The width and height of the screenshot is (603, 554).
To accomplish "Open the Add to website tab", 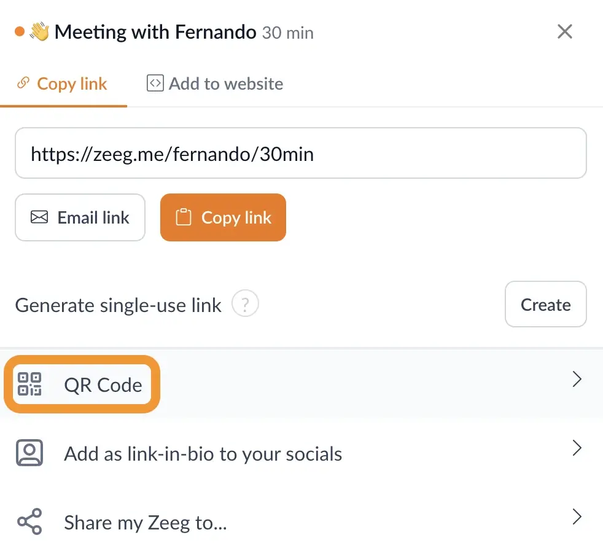I will [x=225, y=84].
